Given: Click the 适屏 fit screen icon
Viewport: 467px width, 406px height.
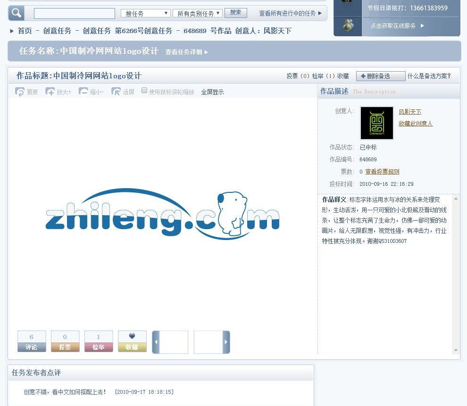Looking at the screenshot, I should click(116, 92).
